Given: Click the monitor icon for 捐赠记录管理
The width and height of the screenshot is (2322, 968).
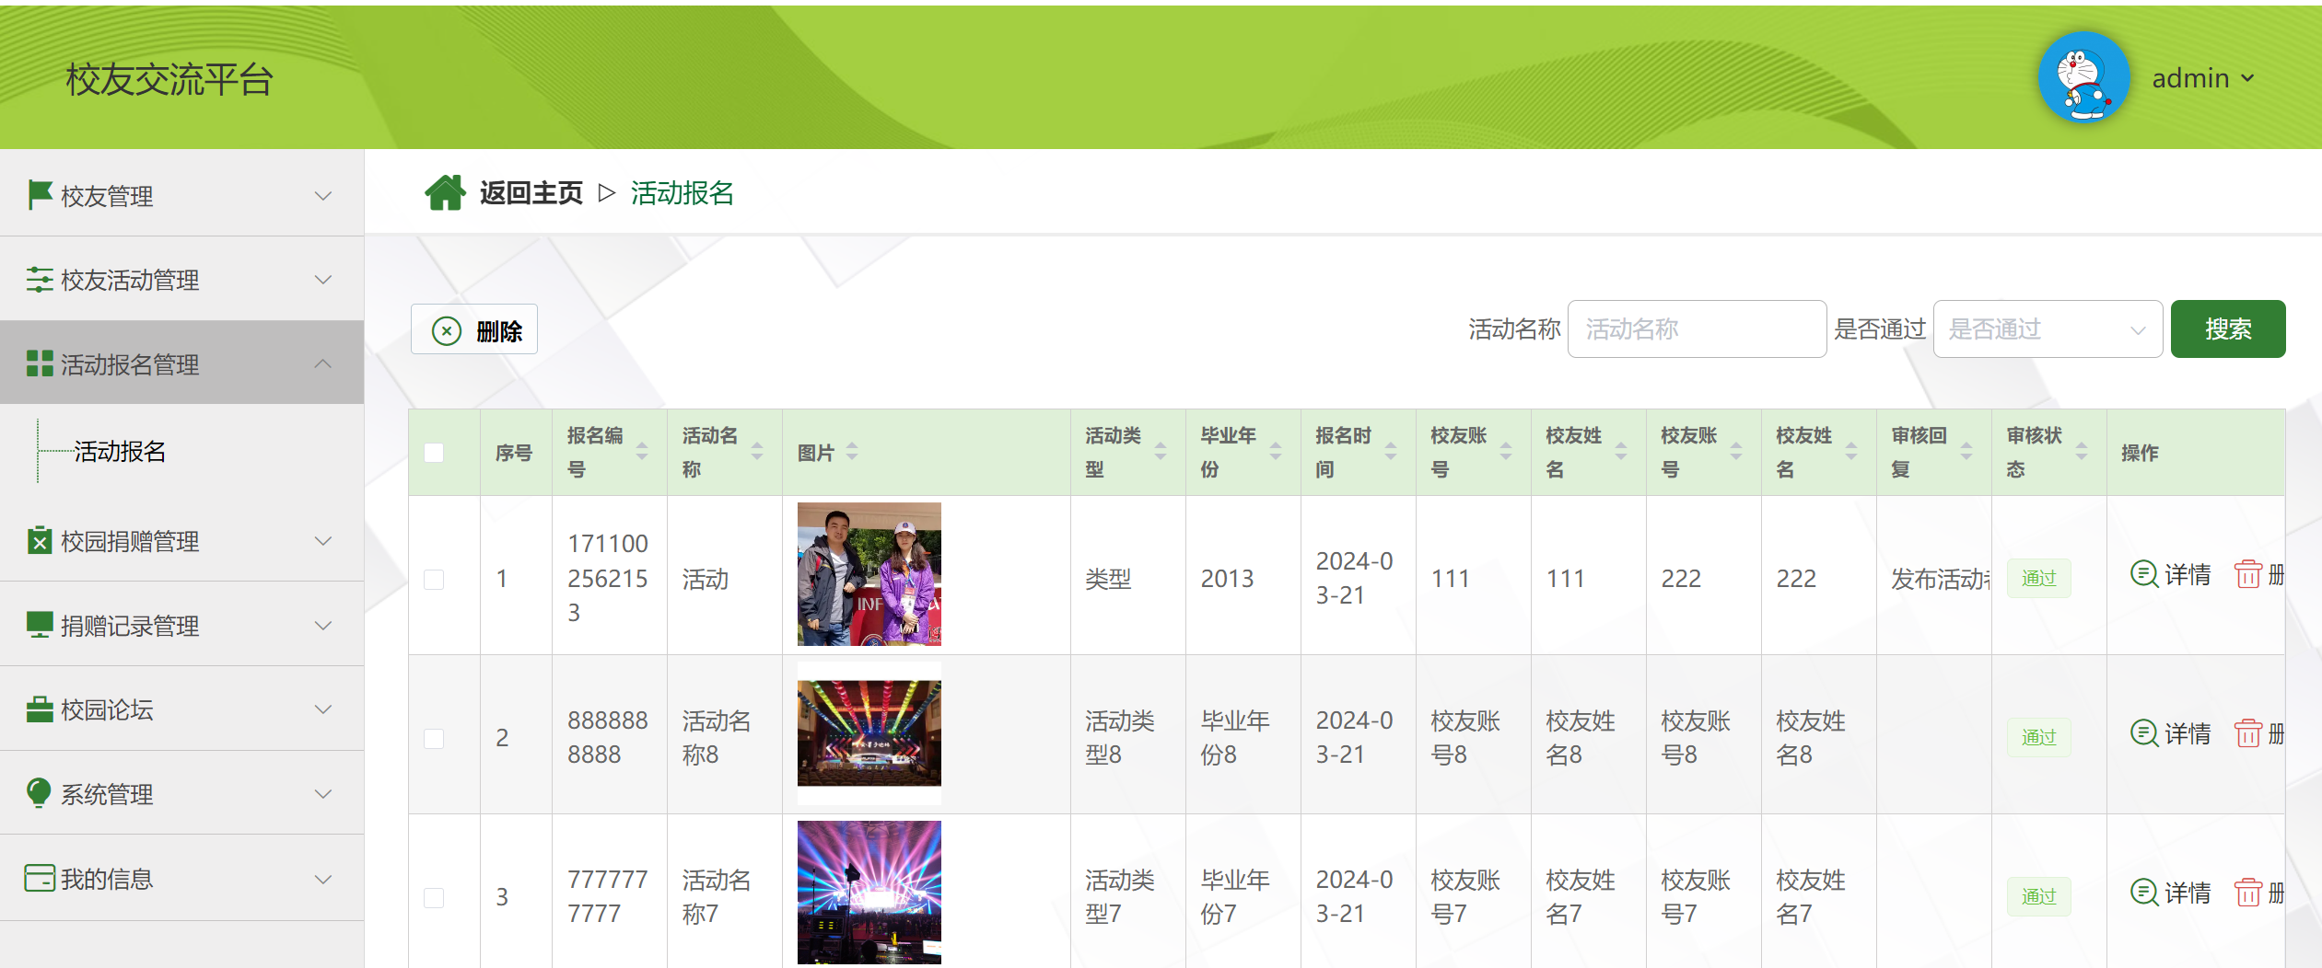Looking at the screenshot, I should click(x=40, y=625).
